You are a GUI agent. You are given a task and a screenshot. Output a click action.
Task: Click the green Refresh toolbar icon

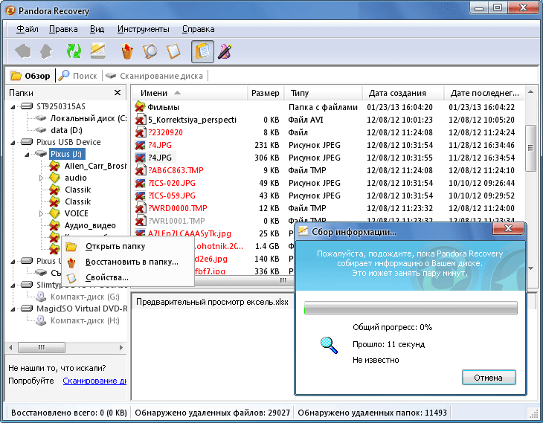[74, 51]
